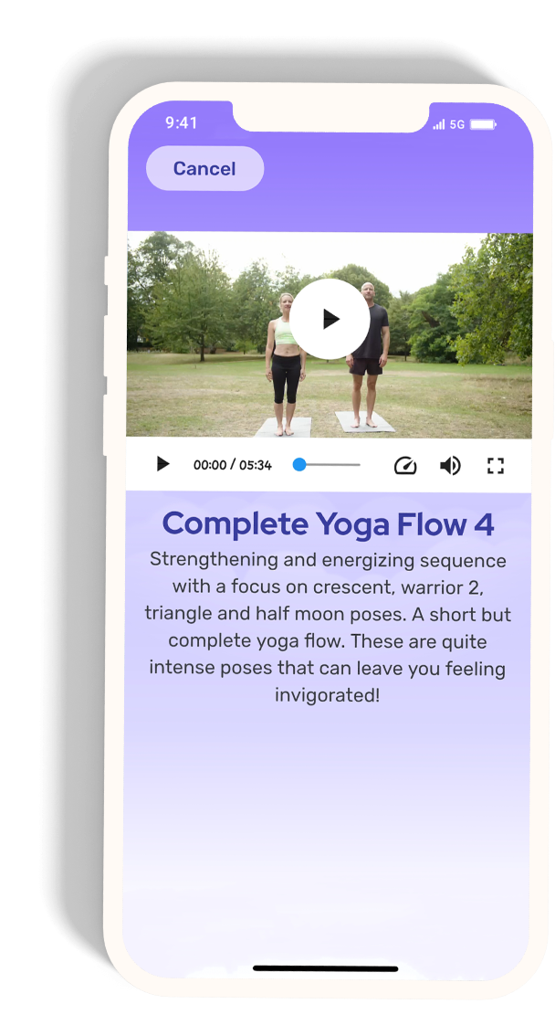Image resolution: width=555 pixels, height=1025 pixels.
Task: Tap the black home indicator bar
Action: tap(326, 968)
